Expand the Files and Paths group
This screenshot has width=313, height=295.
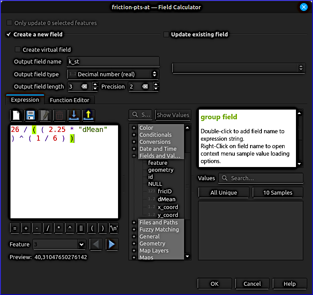[x=134, y=222]
